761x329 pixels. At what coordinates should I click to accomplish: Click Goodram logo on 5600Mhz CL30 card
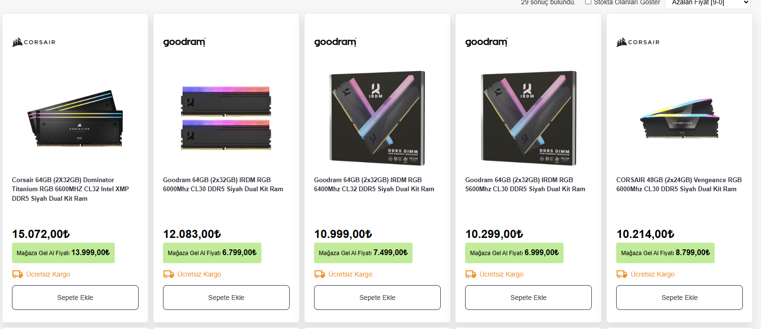pyautogui.click(x=486, y=42)
